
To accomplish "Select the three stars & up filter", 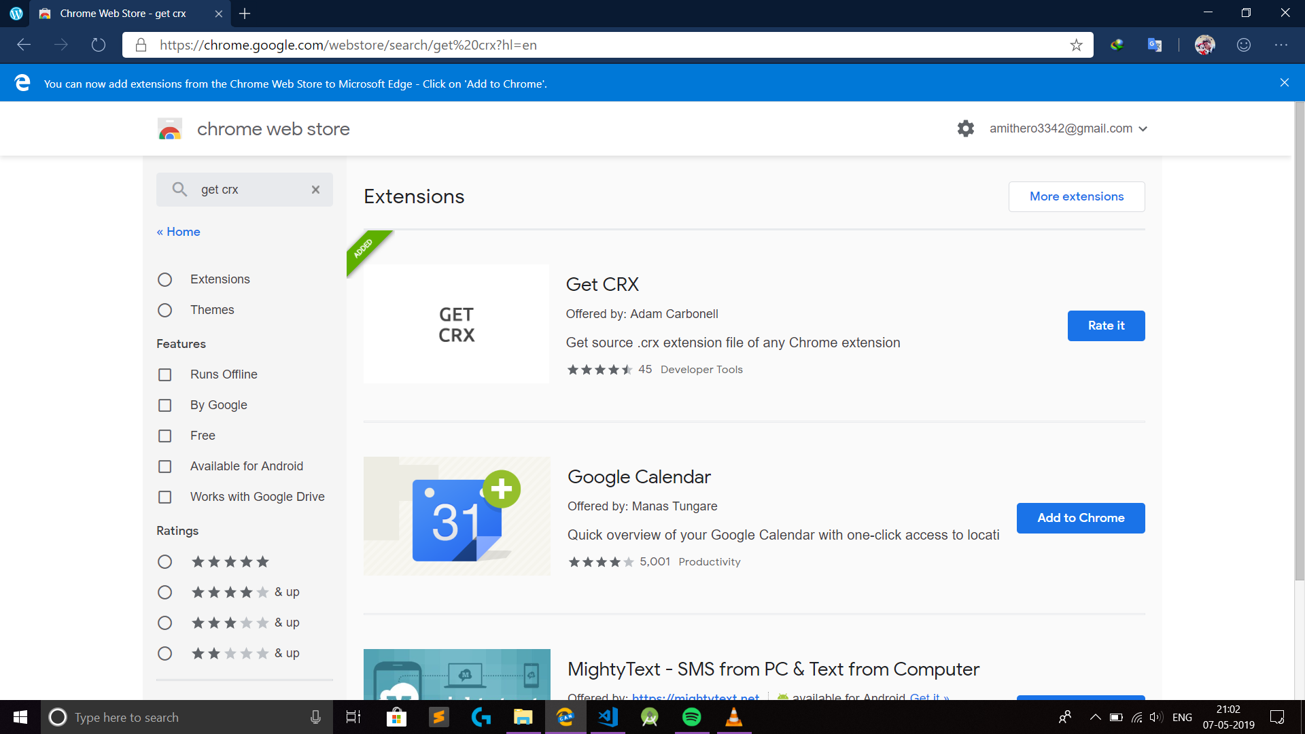I will pyautogui.click(x=164, y=623).
